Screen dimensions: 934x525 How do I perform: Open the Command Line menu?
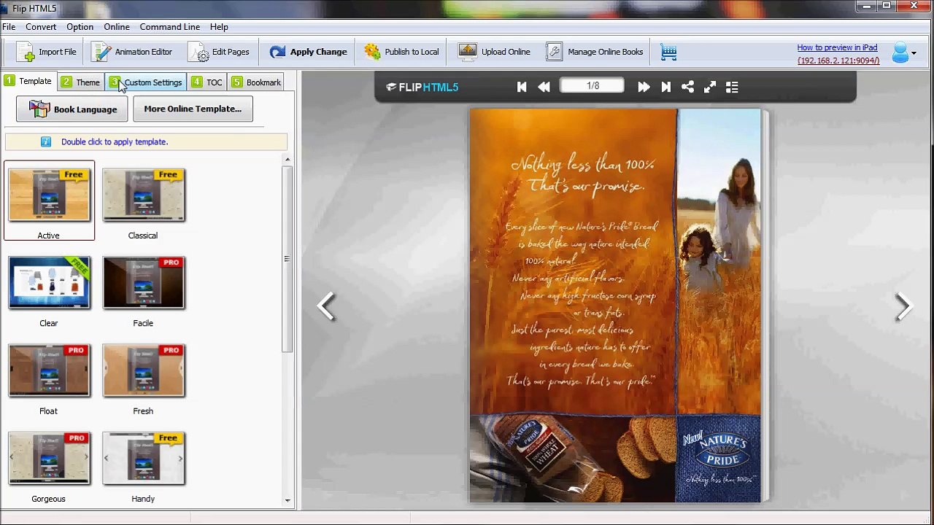point(170,27)
